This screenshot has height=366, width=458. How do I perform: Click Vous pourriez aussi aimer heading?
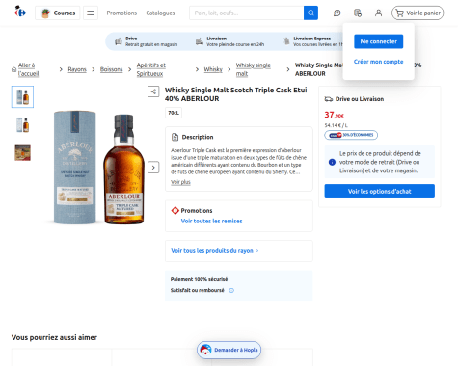(x=54, y=337)
